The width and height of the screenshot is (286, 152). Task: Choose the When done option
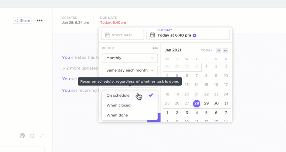(x=117, y=115)
